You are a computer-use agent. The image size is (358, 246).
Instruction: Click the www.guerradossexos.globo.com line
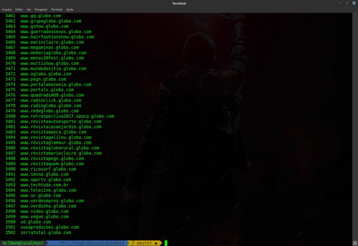click(56, 32)
